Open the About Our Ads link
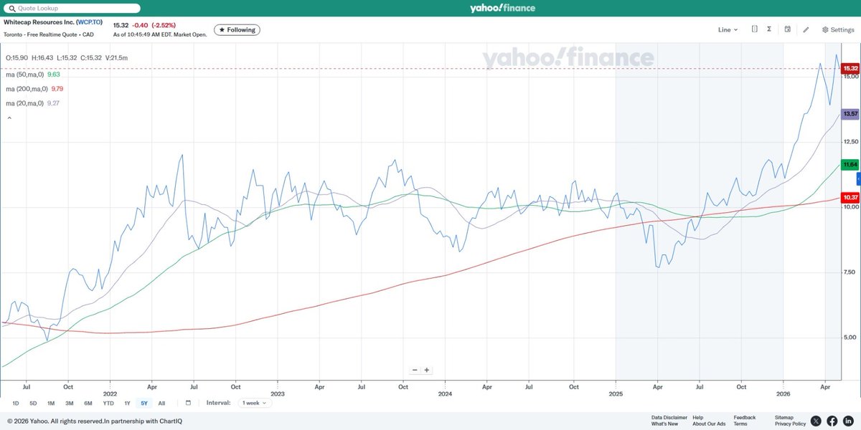This screenshot has width=861, height=430. [709, 424]
